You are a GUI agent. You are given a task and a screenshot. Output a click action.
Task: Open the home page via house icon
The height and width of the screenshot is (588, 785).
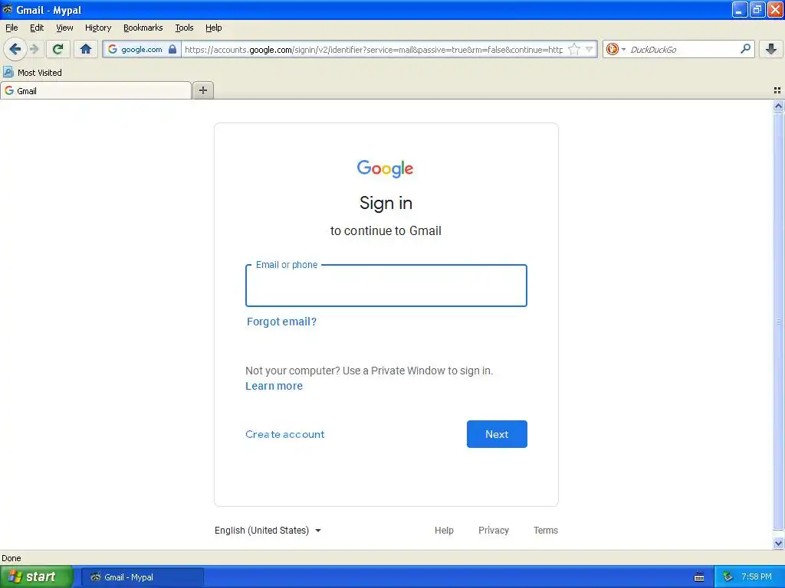(x=86, y=49)
